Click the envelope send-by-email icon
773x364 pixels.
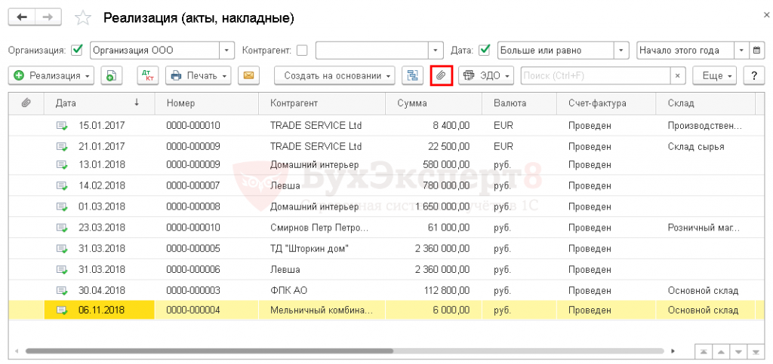point(248,75)
